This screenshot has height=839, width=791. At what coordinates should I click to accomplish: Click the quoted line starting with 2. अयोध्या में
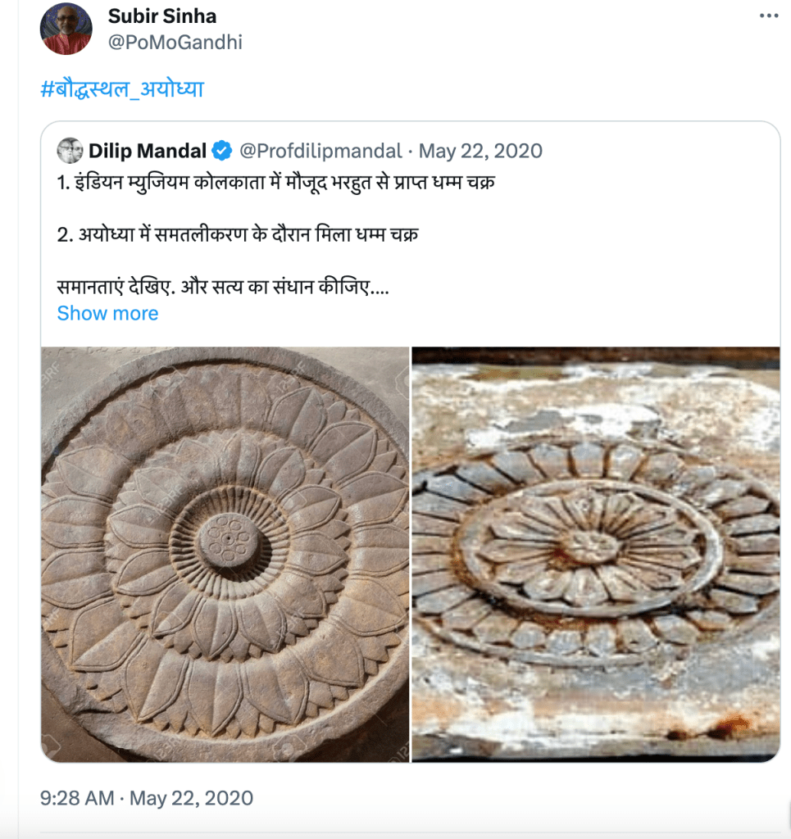point(238,236)
